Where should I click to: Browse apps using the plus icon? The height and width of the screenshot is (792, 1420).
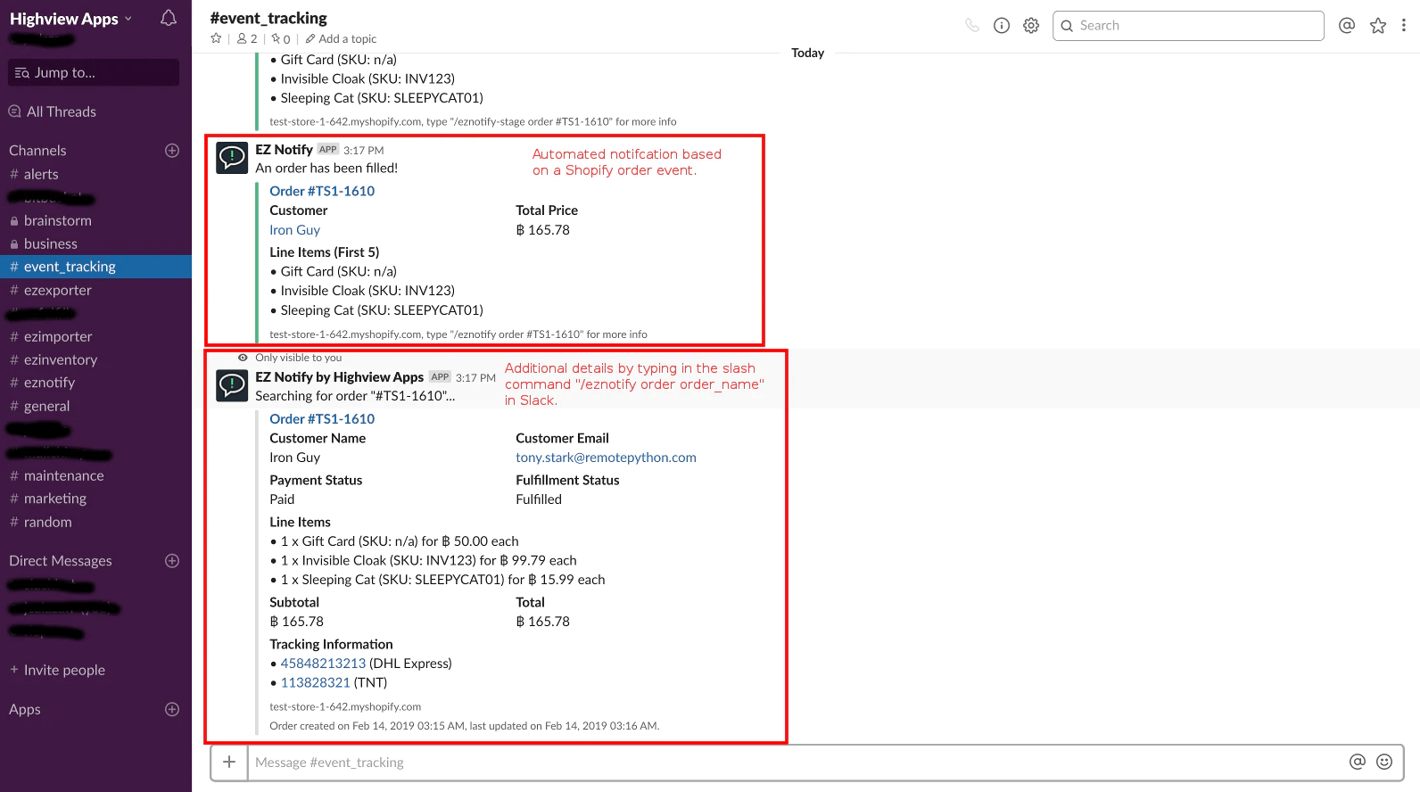(172, 709)
